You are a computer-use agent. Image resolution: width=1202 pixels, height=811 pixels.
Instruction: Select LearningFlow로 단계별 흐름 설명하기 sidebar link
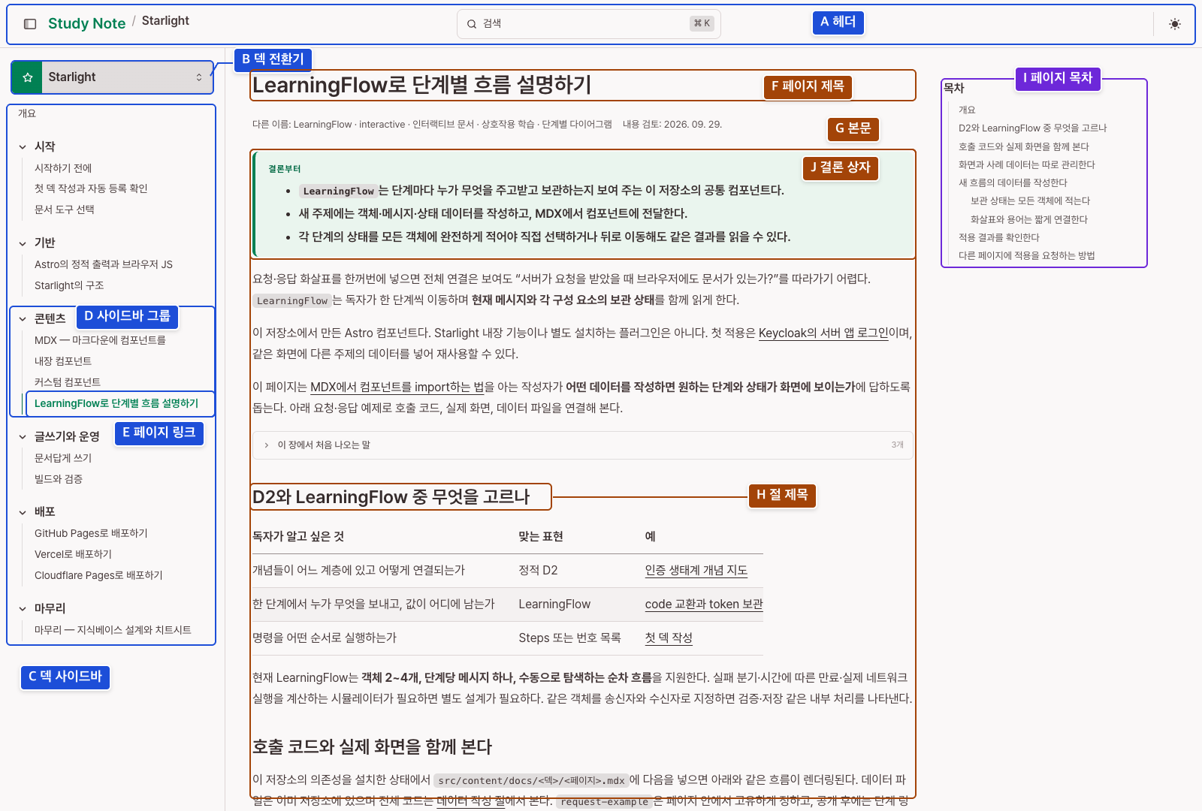pyautogui.click(x=116, y=403)
